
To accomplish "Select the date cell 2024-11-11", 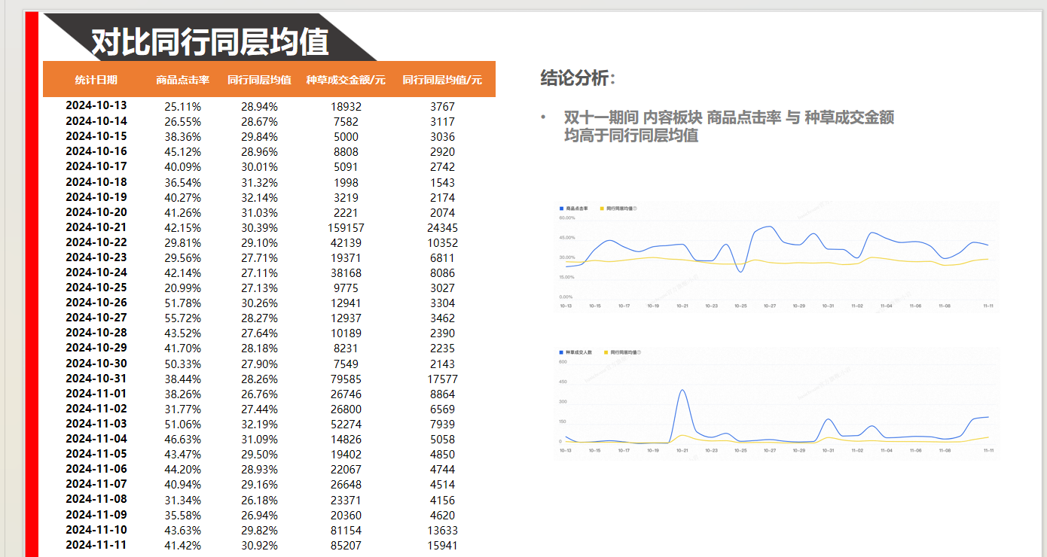I will [x=96, y=545].
